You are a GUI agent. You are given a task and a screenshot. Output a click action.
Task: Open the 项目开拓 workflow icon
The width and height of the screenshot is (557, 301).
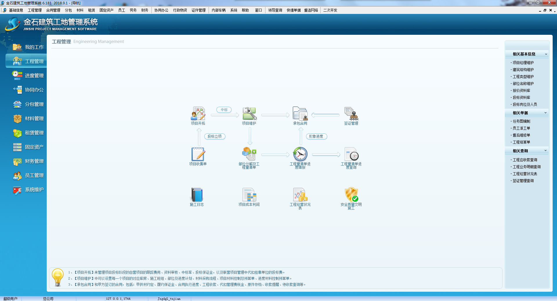point(198,113)
